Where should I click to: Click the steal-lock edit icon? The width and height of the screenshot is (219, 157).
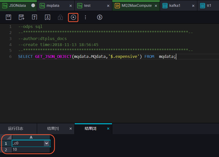(x=47, y=17)
